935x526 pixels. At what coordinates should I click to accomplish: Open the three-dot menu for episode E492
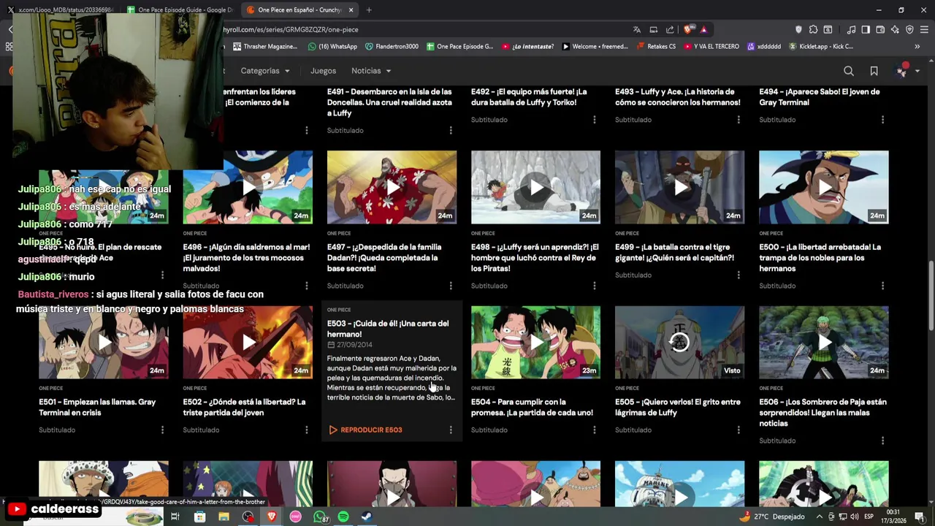pyautogui.click(x=595, y=120)
